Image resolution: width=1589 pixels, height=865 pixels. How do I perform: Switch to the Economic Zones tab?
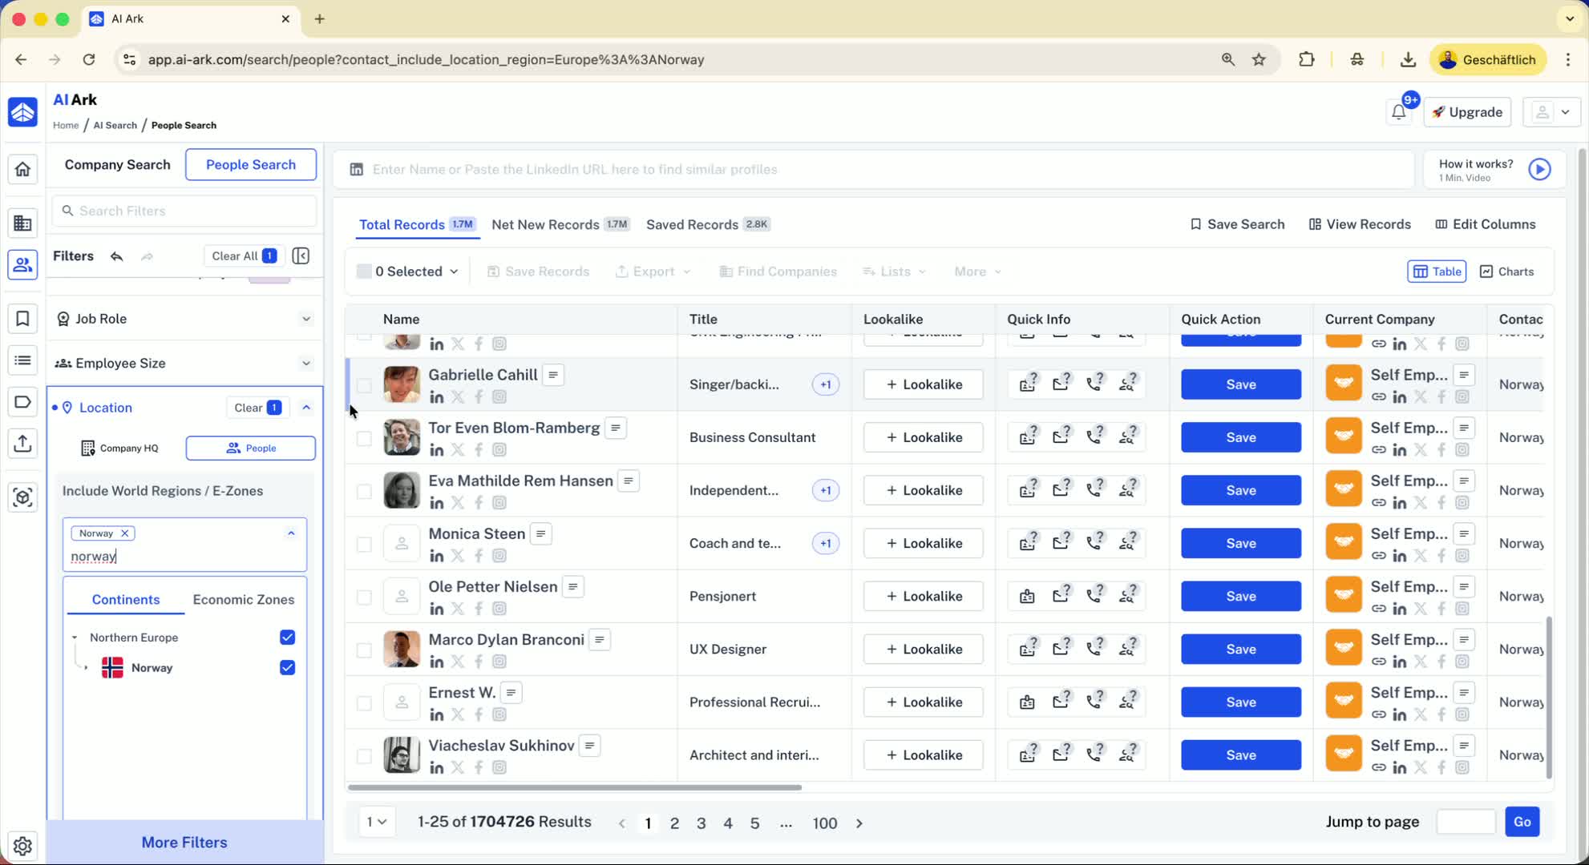coord(243,599)
